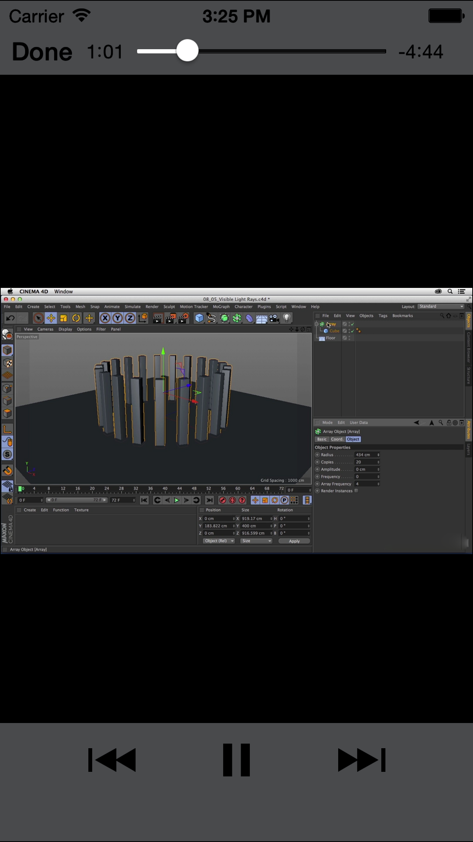The width and height of the screenshot is (473, 842).
Task: Pause the video playback
Action: point(236,760)
